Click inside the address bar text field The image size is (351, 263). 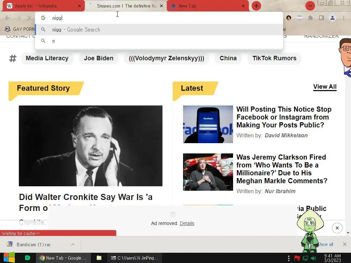pyautogui.click(x=166, y=18)
